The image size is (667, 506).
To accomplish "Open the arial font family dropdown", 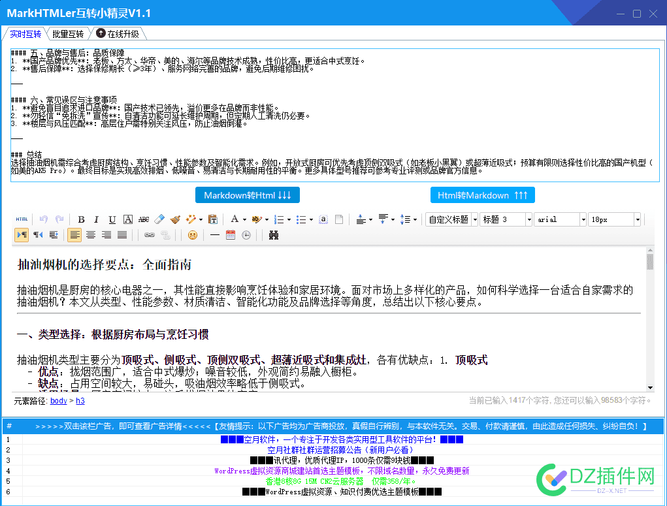I will 560,219.
